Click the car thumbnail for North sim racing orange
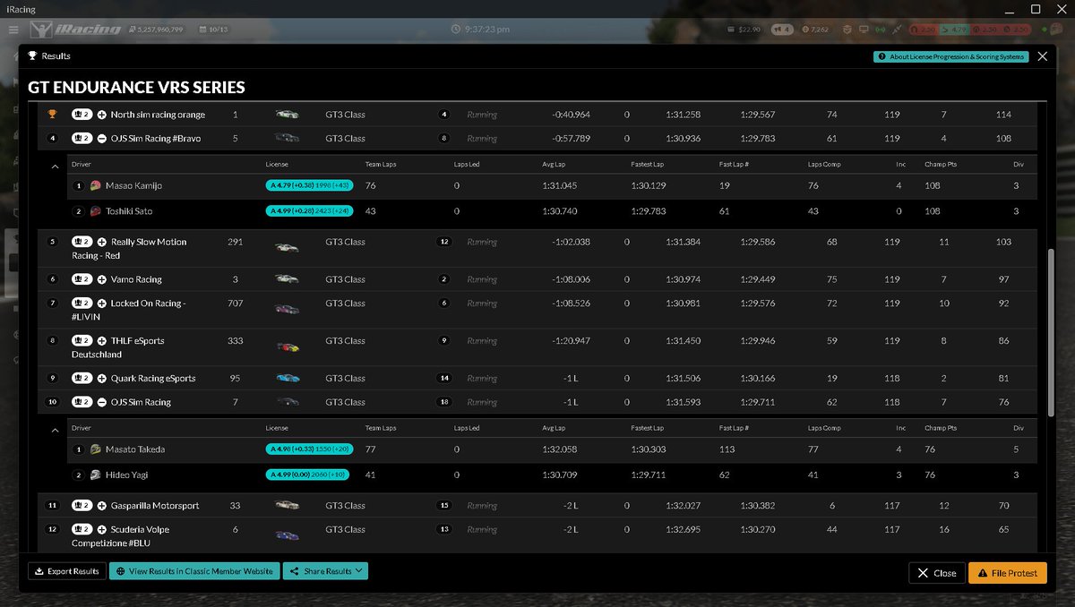Viewport: 1075px width, 607px height. [287, 115]
